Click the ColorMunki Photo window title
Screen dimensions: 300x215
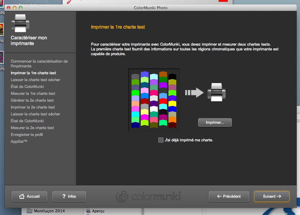click(151, 8)
